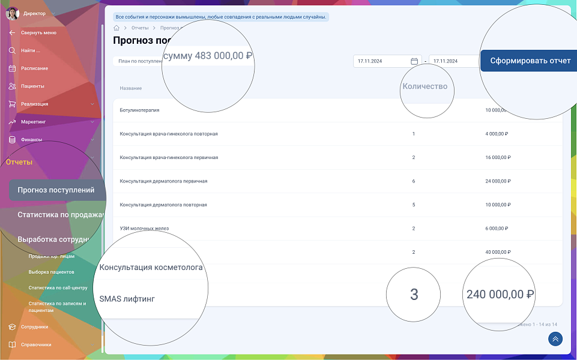This screenshot has width=577, height=360.
Task: Open Расписание via calendar icon
Action: point(12,68)
